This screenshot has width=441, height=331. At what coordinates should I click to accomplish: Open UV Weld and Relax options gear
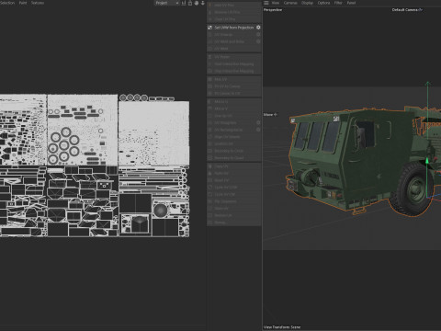click(x=258, y=41)
